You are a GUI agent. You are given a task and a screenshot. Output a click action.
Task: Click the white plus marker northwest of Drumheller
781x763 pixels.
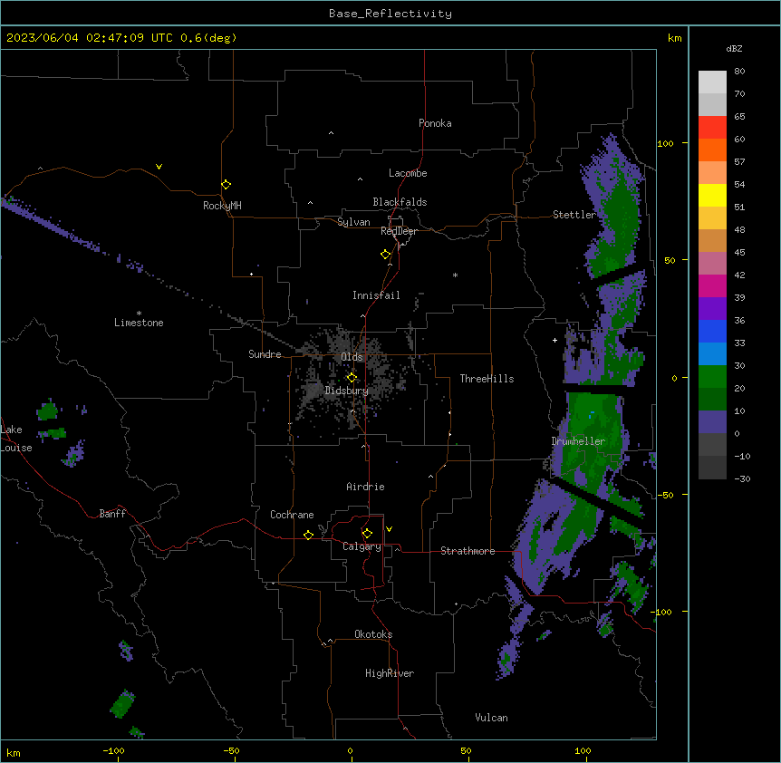pyautogui.click(x=554, y=340)
